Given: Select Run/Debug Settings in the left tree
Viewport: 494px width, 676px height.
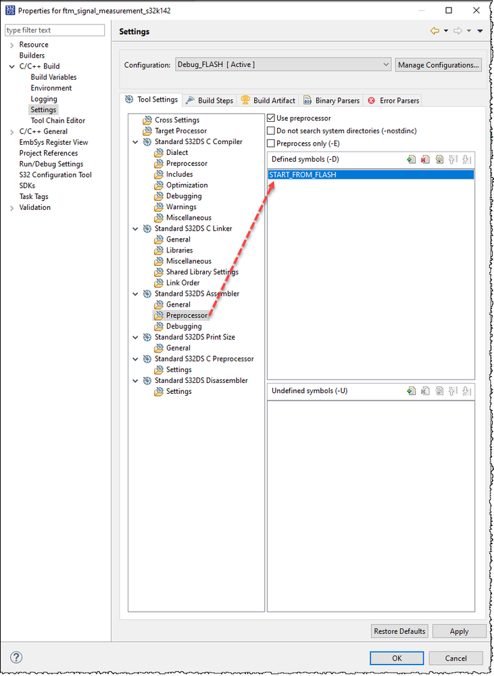Looking at the screenshot, I should click(51, 164).
